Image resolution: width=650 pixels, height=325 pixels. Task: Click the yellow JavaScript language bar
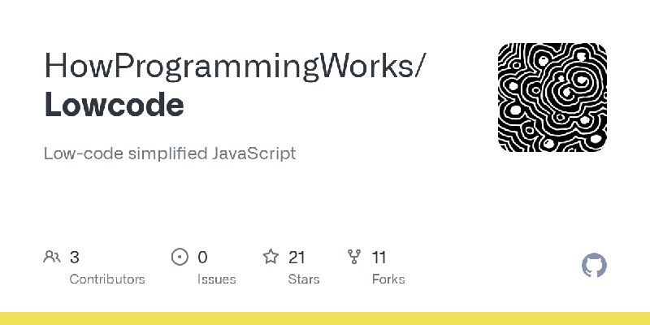point(325,318)
